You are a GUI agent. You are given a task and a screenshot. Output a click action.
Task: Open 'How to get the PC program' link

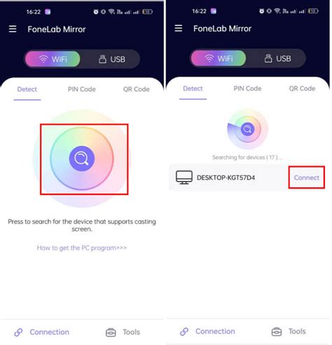point(82,248)
